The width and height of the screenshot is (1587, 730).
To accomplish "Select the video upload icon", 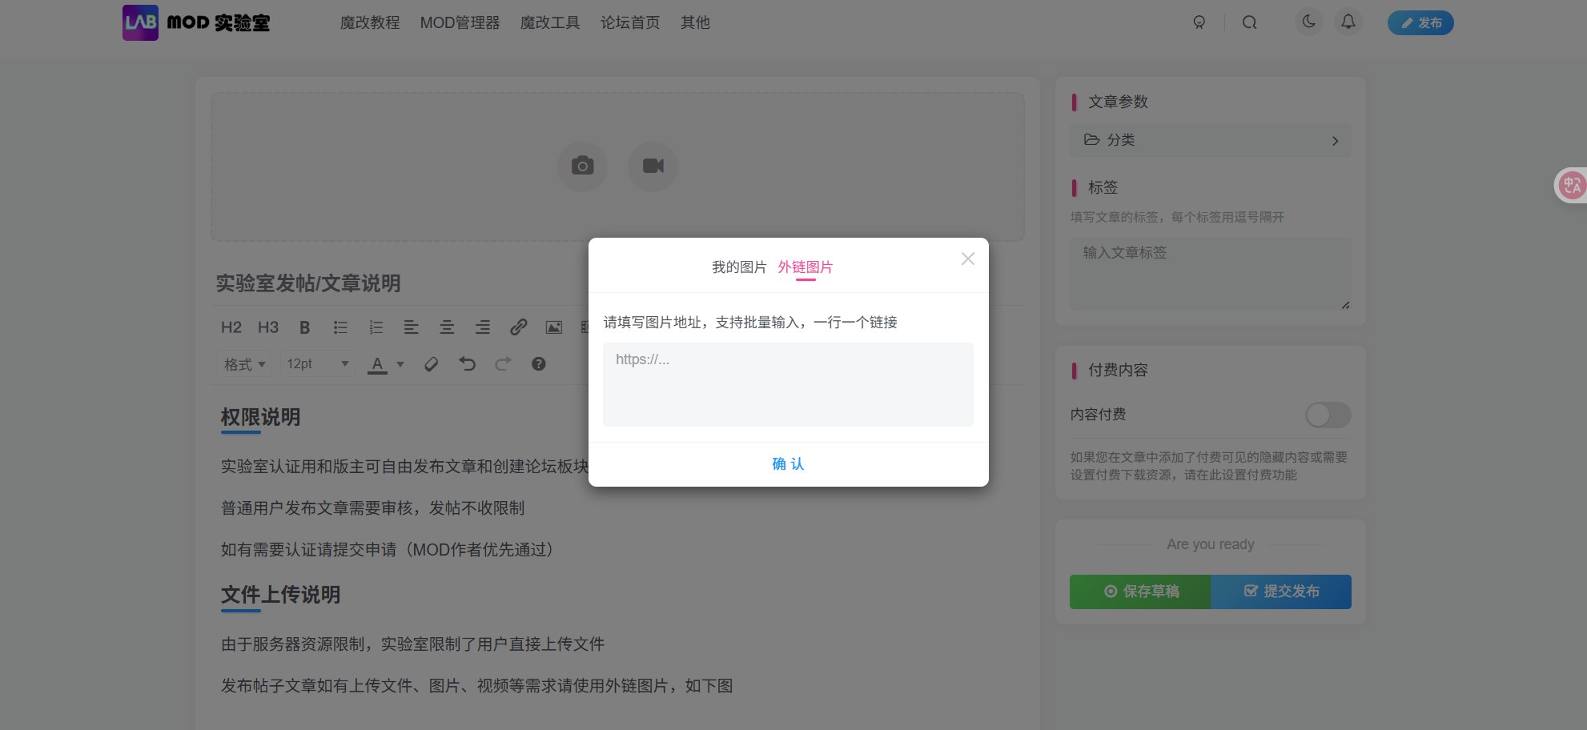I will [x=653, y=166].
